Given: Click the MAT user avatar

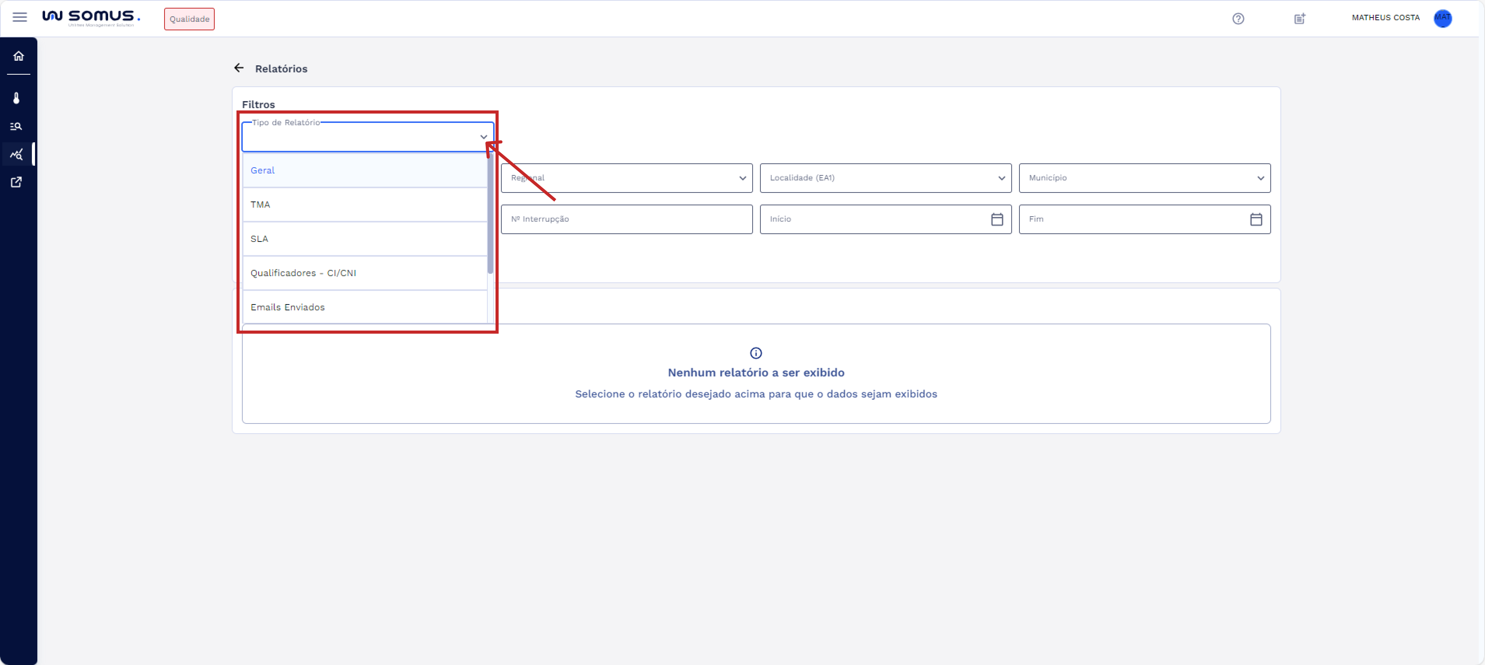Looking at the screenshot, I should 1442,18.
